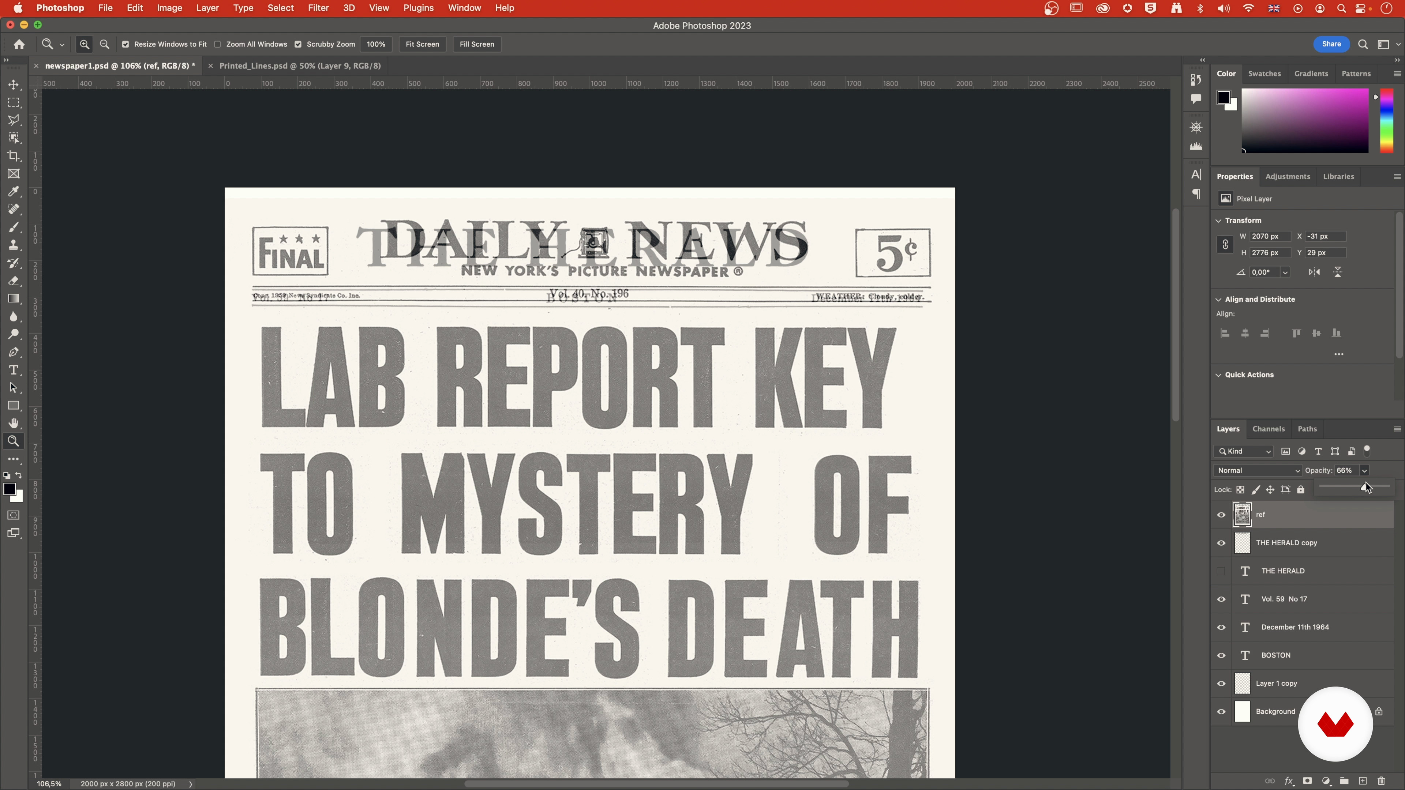This screenshot has height=790, width=1405.
Task: Switch to the Swatches tab
Action: pyautogui.click(x=1264, y=74)
